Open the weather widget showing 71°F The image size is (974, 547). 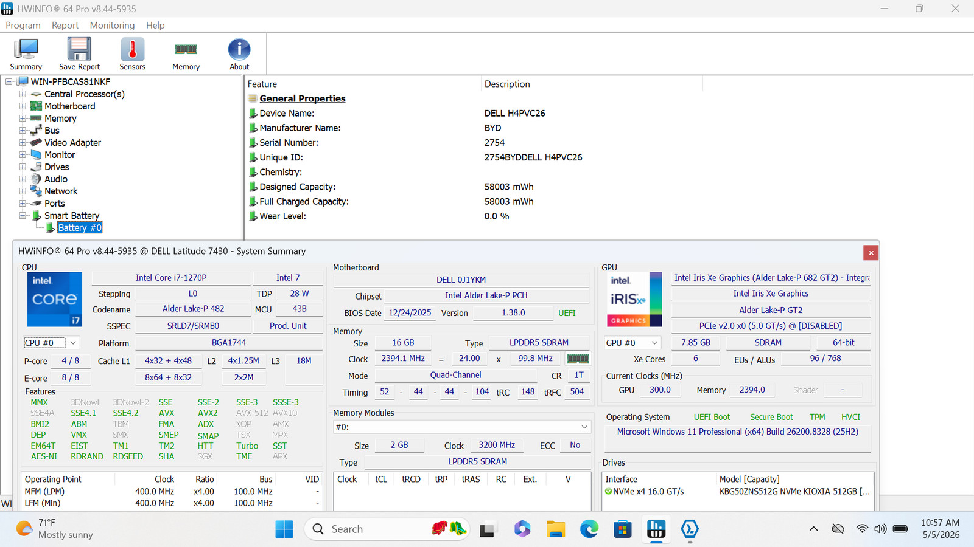pyautogui.click(x=55, y=529)
